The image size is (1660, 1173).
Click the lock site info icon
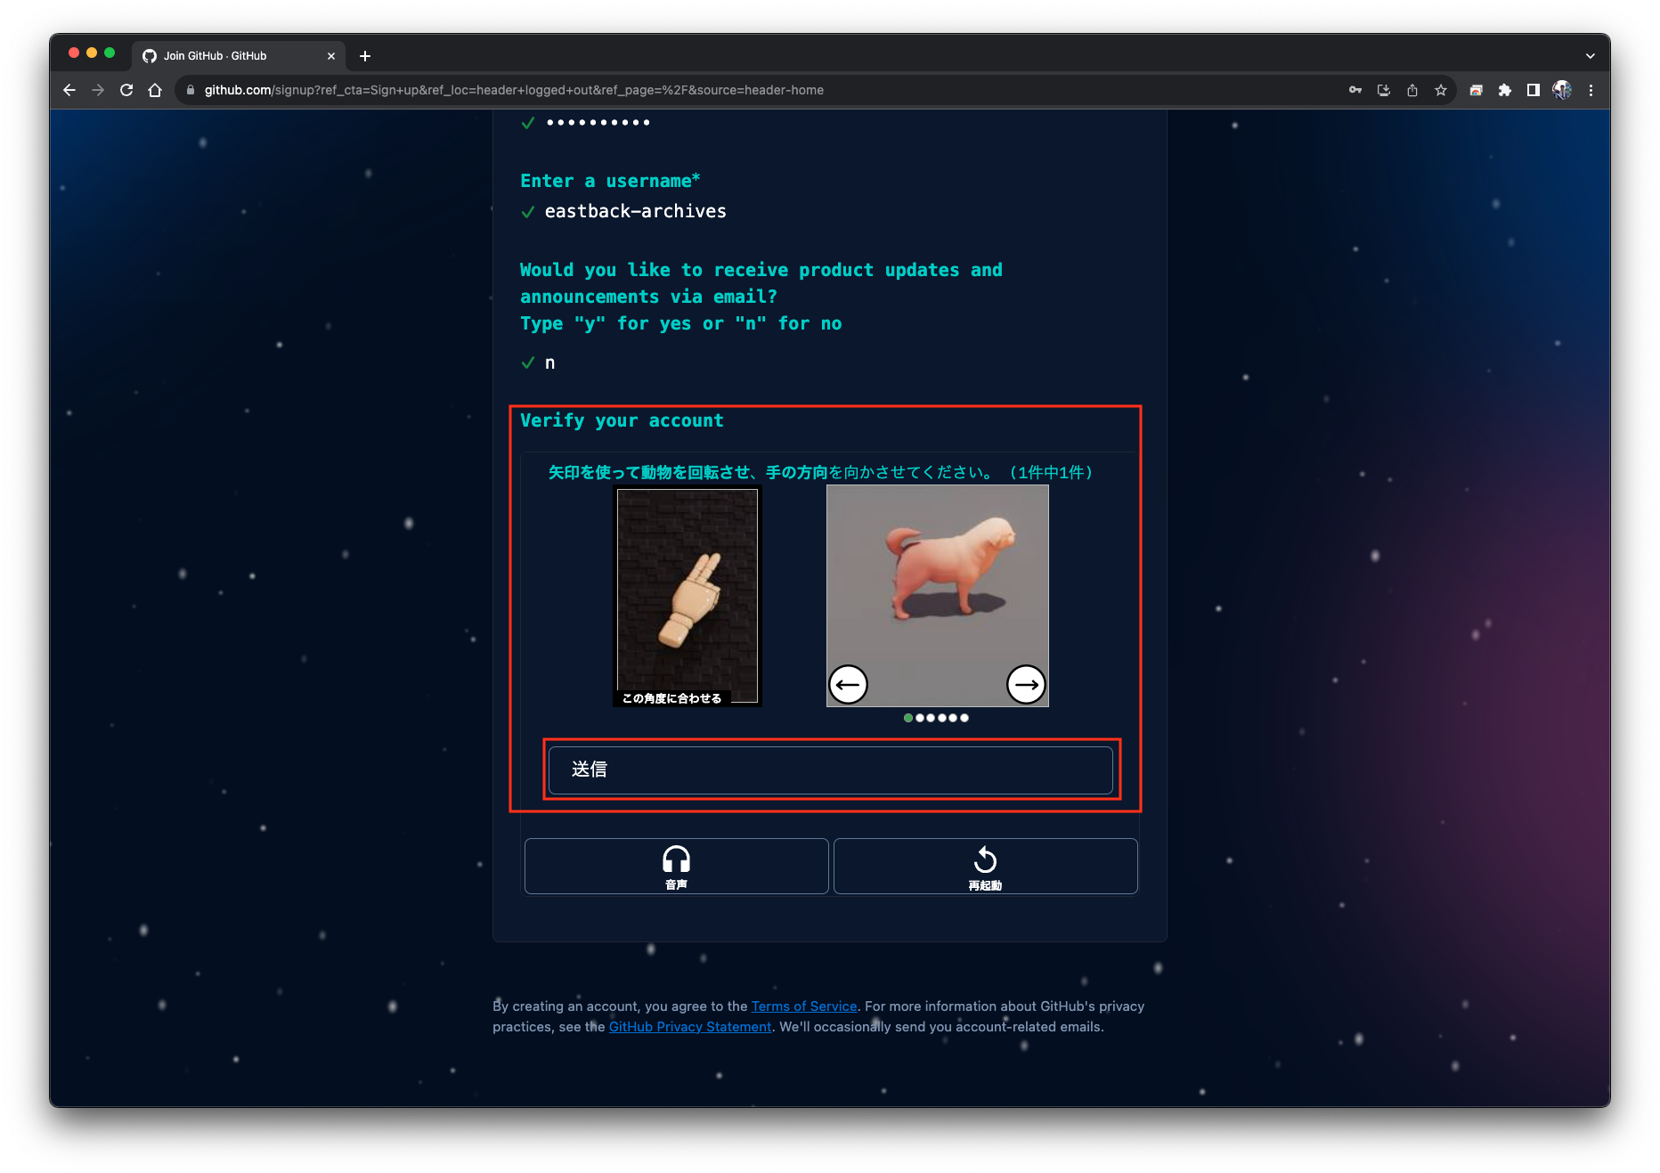pos(190,90)
